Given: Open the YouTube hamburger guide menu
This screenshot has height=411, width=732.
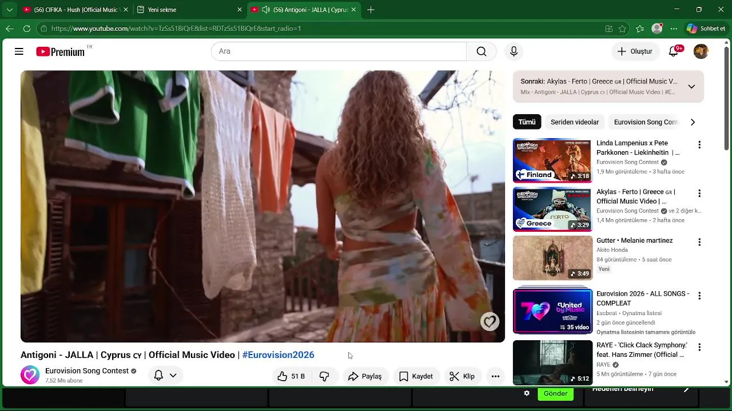Looking at the screenshot, I should point(19,51).
